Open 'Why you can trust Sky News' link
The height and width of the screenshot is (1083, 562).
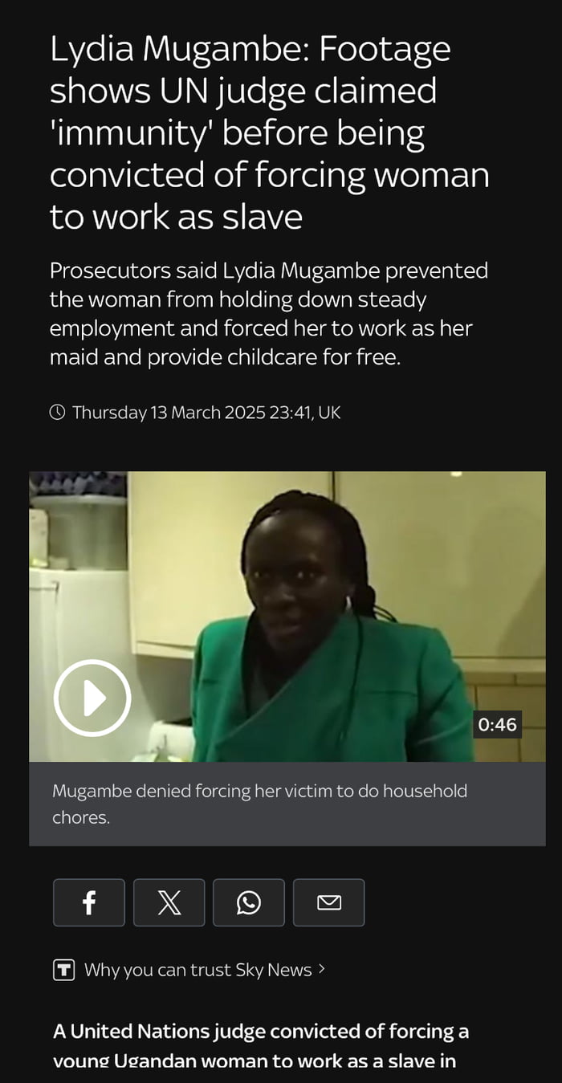click(198, 970)
